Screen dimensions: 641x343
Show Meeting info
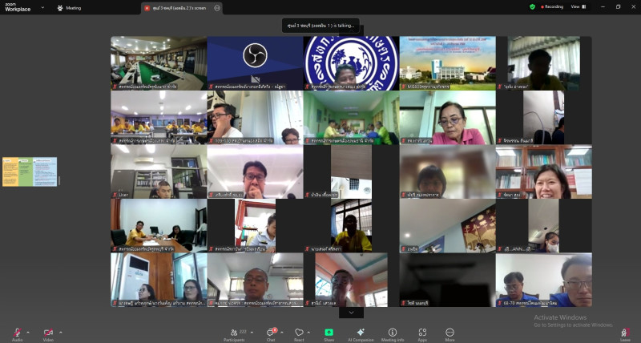pyautogui.click(x=393, y=334)
